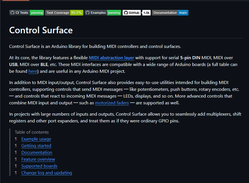Click the pilcrow anchor next to Documentation entry
249x183 pixels.
click(x=16, y=153)
